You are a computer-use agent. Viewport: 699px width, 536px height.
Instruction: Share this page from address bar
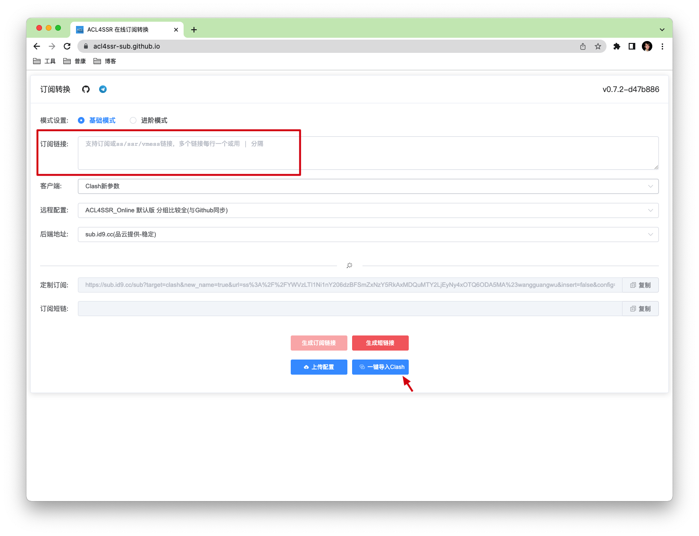tap(583, 46)
